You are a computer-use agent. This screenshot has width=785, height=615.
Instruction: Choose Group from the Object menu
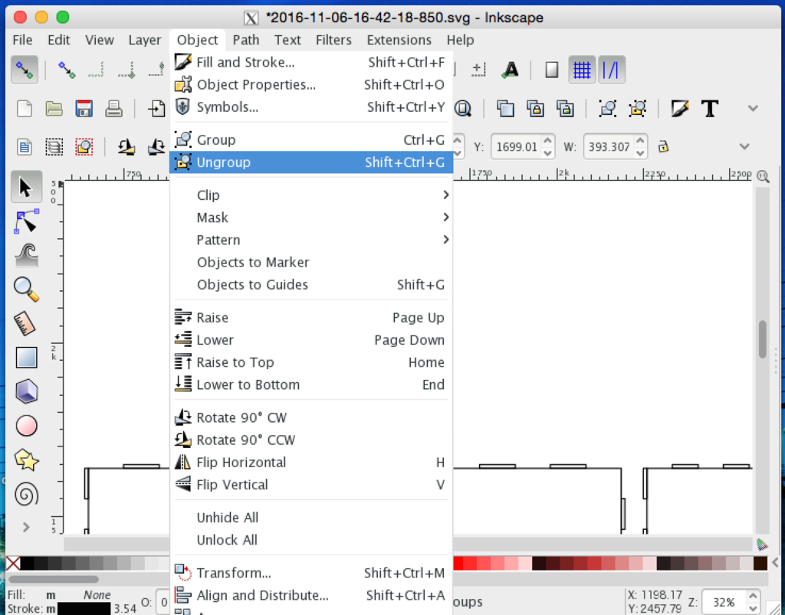(x=311, y=140)
